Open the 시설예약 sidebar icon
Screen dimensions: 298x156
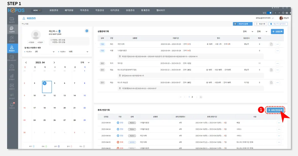12,29
